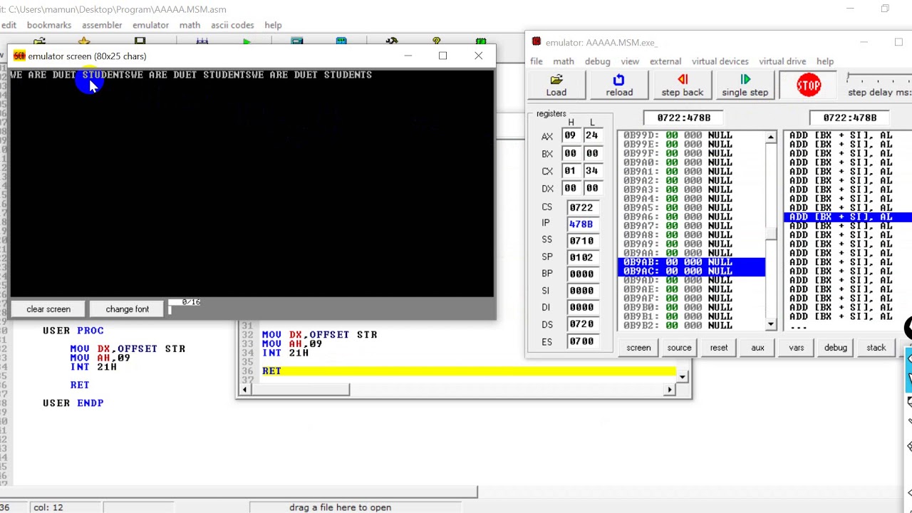Select highlighted RET line in source window
Screen dimensions: 912x513
(469, 371)
